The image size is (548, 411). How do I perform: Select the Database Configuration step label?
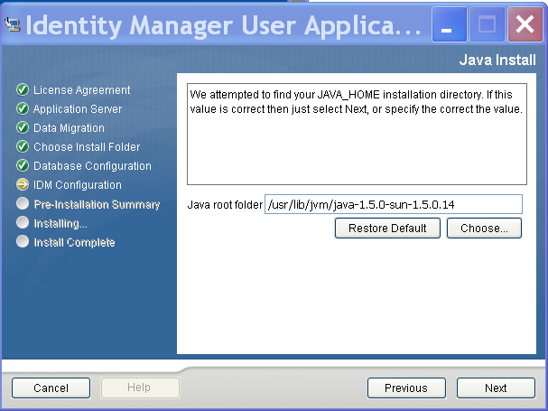click(92, 166)
